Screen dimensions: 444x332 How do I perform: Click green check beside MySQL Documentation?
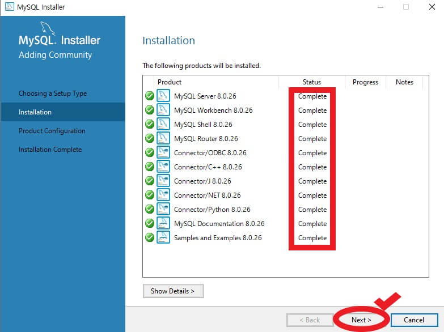(x=150, y=223)
